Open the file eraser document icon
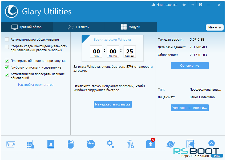 pyautogui.click(x=190, y=144)
